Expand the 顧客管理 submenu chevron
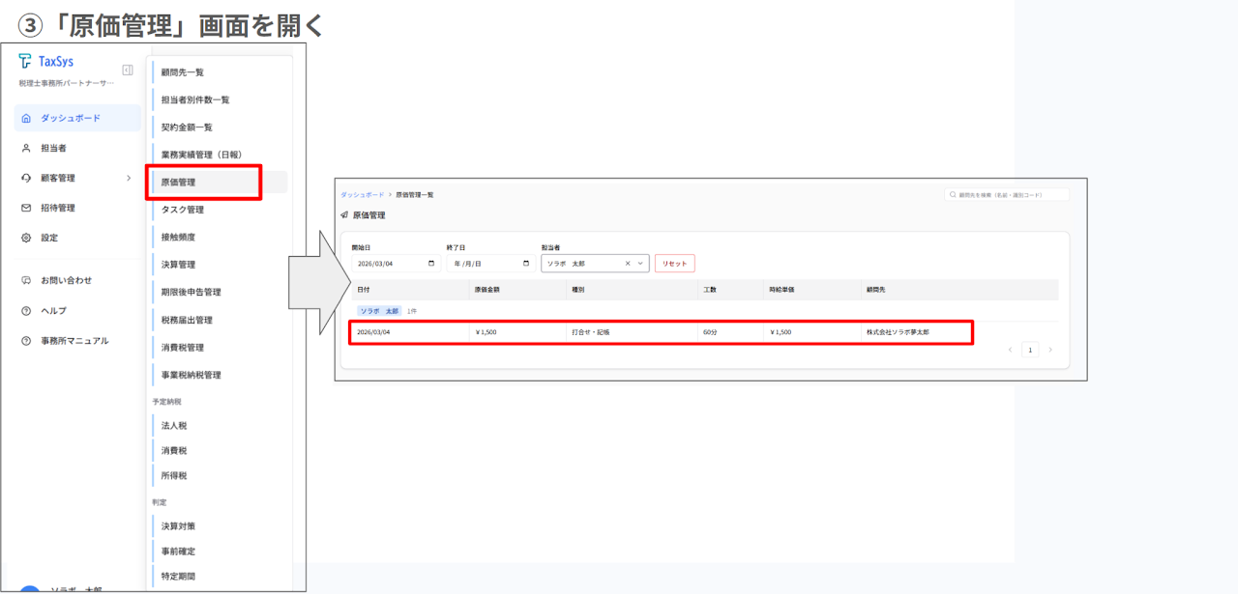The height and width of the screenshot is (594, 1238). [129, 178]
